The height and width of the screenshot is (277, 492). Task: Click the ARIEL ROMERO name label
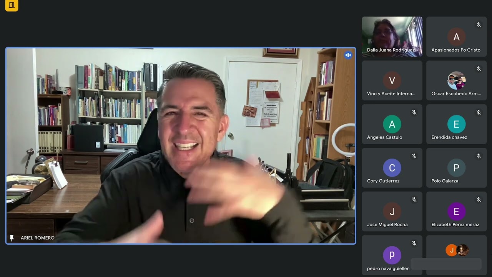tap(38, 238)
